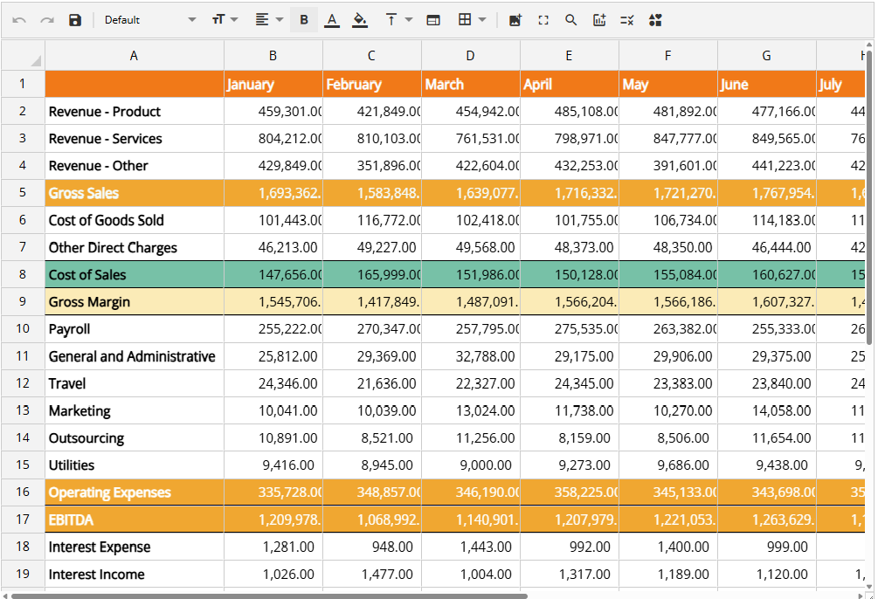Screen dimensions: 878x599
Task: Pick the font color tool
Action: (332, 20)
